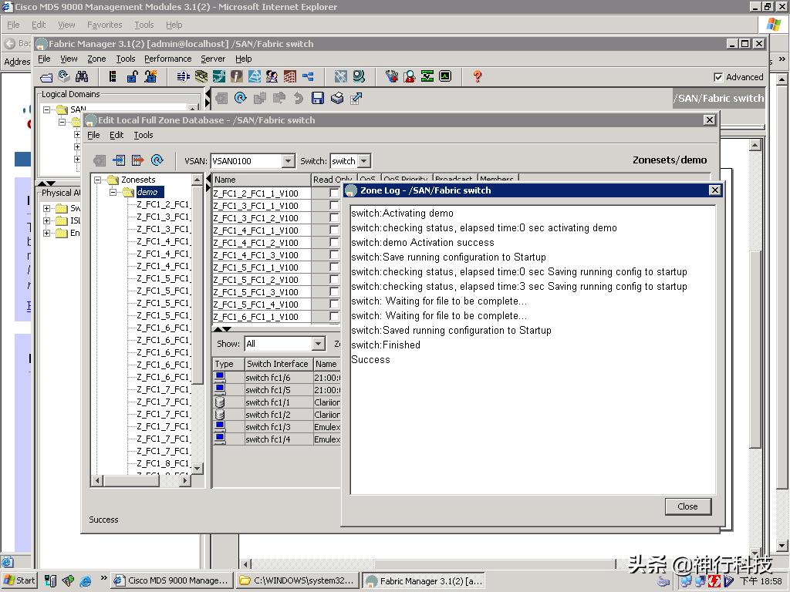Click the binoculars find icon in toolbar
Screen dimensions: 790x592
pyautogui.click(x=82, y=76)
